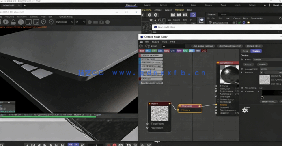The height and width of the screenshot is (146, 282).
Task: Open the Object Manager hamburger menu
Action: [208, 19]
